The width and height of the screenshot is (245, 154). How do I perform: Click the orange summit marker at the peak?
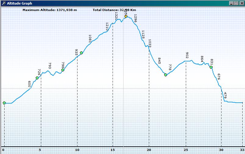pyautogui.click(x=126, y=16)
